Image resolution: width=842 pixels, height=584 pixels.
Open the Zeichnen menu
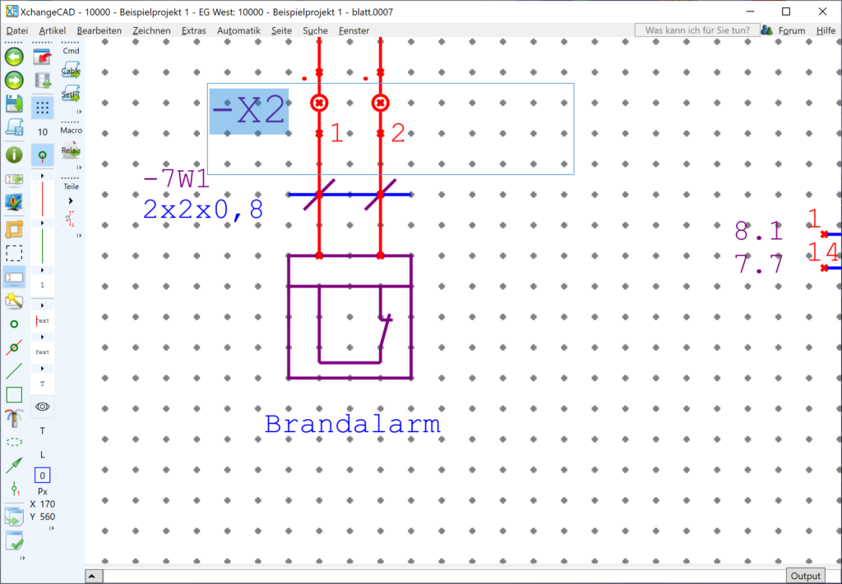point(151,30)
